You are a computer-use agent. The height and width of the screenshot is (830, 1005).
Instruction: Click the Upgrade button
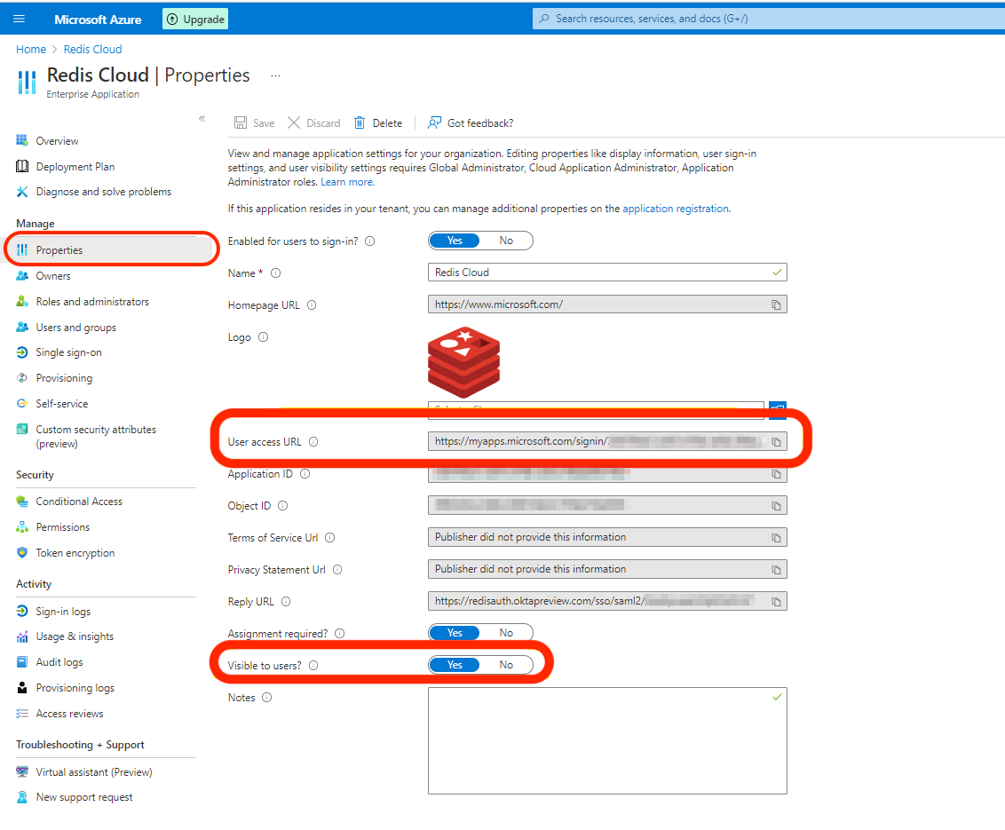[x=195, y=19]
